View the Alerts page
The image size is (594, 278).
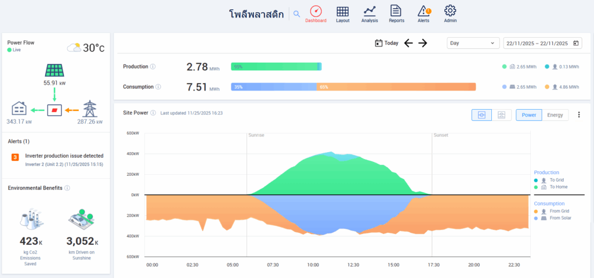[423, 13]
